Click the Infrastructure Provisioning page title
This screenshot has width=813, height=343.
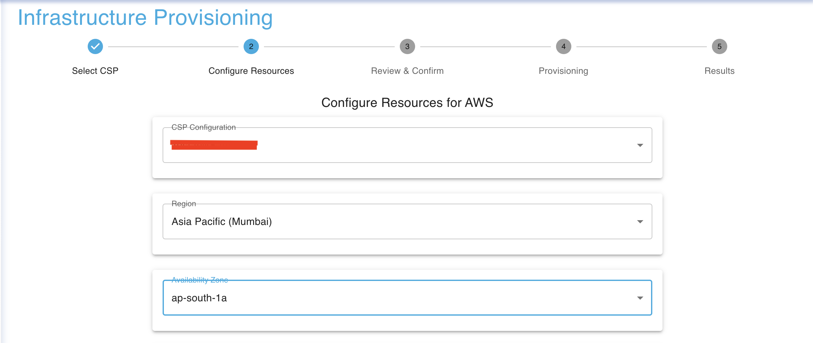pos(145,17)
